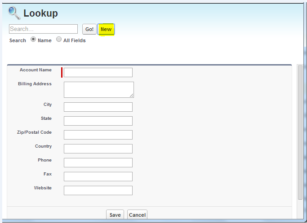Click the New button

point(106,29)
